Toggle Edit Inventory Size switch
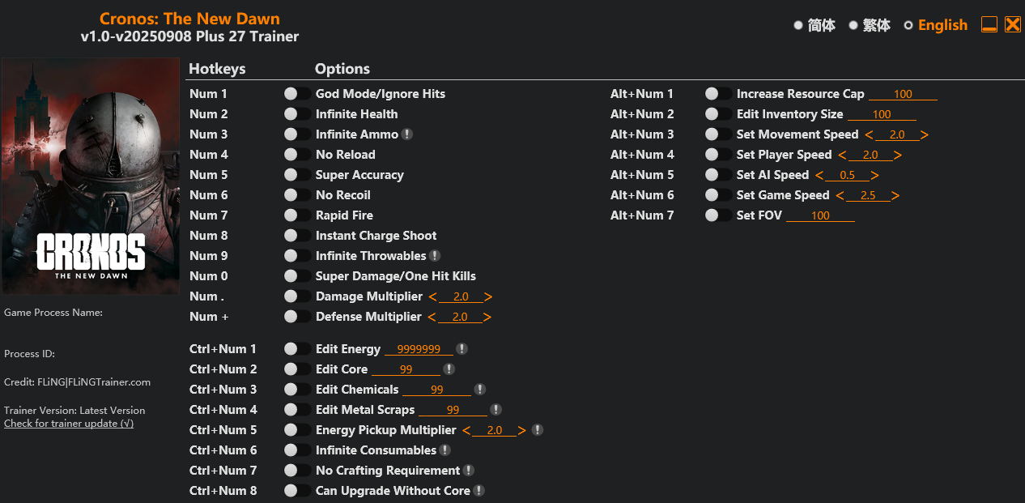This screenshot has height=503, width=1025. [x=718, y=114]
